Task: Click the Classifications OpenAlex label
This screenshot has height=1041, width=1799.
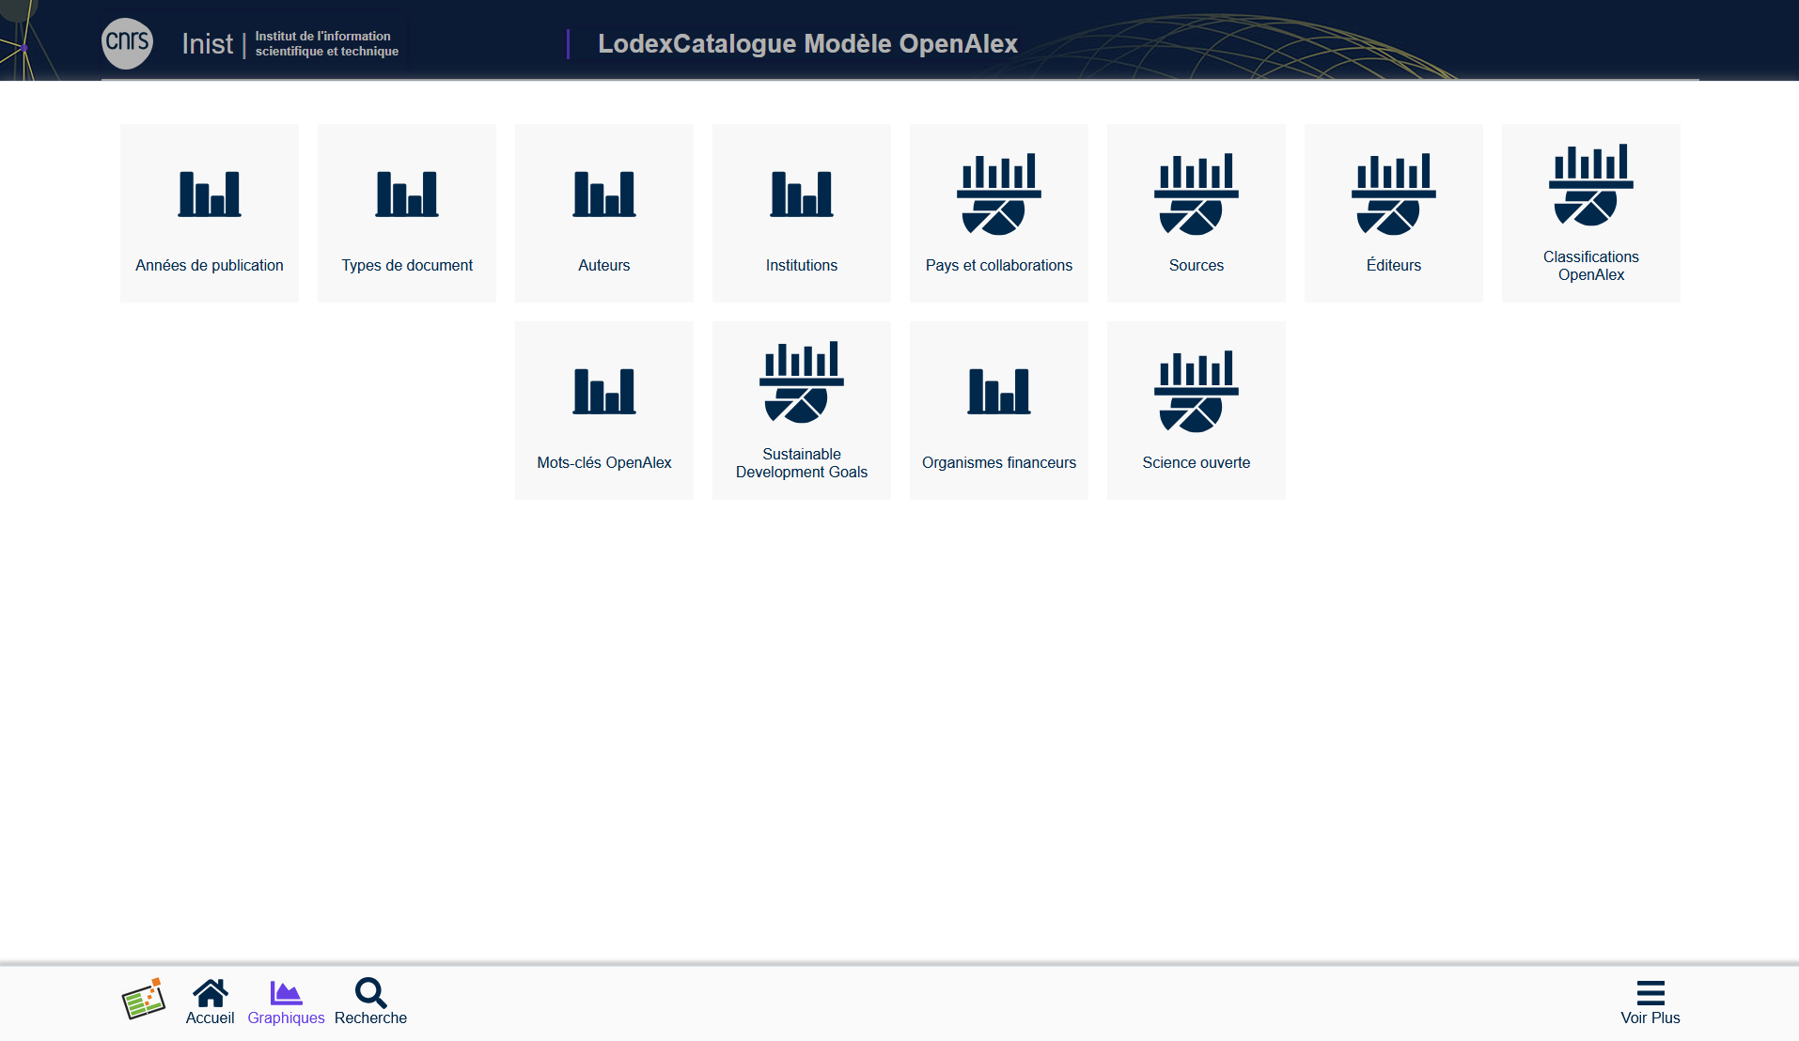Action: tap(1591, 266)
